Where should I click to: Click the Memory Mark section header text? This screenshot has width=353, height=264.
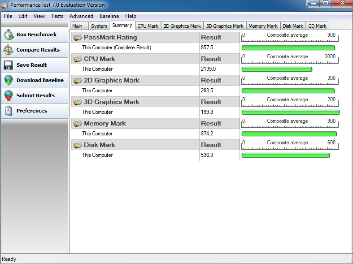[105, 123]
